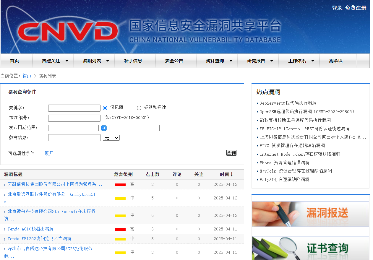Screen dimensions: 373x260
Task: Click the 查询 search button
Action: click(231, 153)
